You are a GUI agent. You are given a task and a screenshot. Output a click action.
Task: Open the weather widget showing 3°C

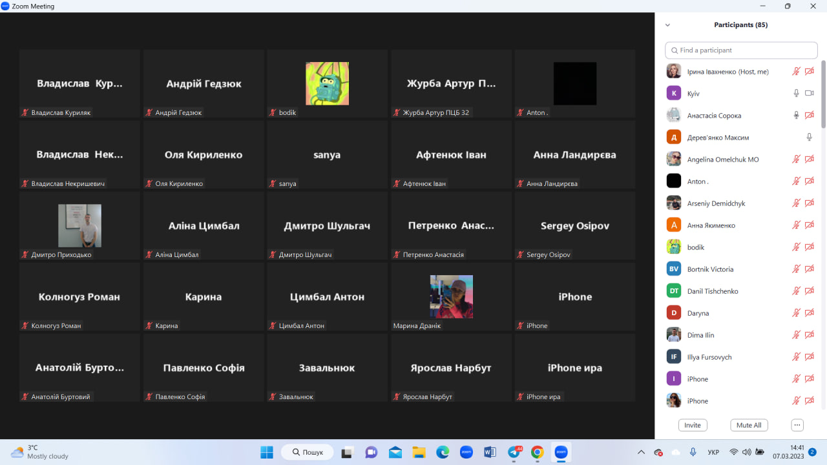point(40,452)
